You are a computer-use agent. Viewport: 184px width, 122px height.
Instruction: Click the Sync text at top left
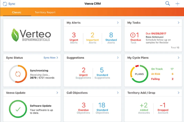pos(12,4)
